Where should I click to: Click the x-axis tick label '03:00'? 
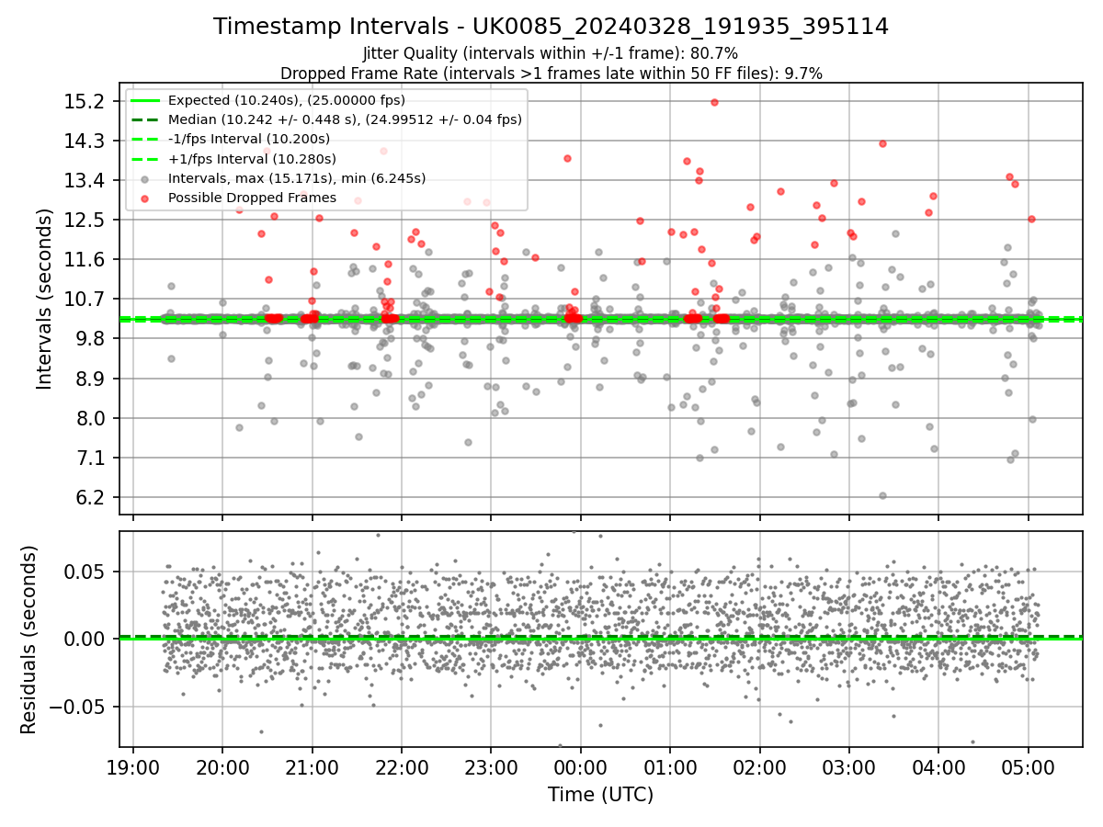point(848,766)
